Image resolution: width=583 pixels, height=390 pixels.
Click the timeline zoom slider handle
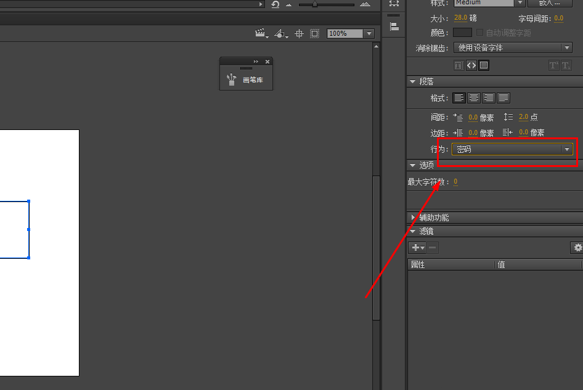[x=315, y=4]
